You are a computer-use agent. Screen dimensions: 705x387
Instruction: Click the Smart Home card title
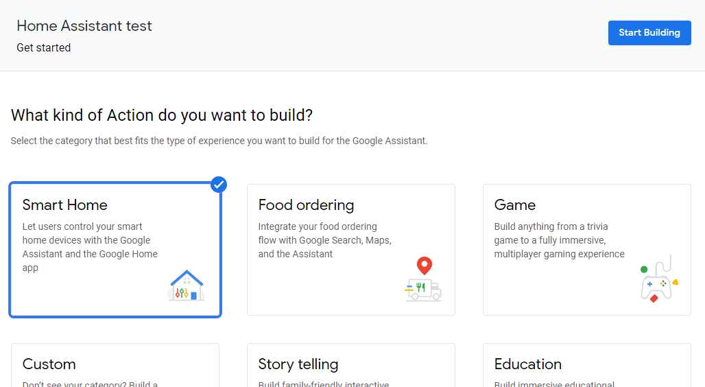[x=65, y=204]
